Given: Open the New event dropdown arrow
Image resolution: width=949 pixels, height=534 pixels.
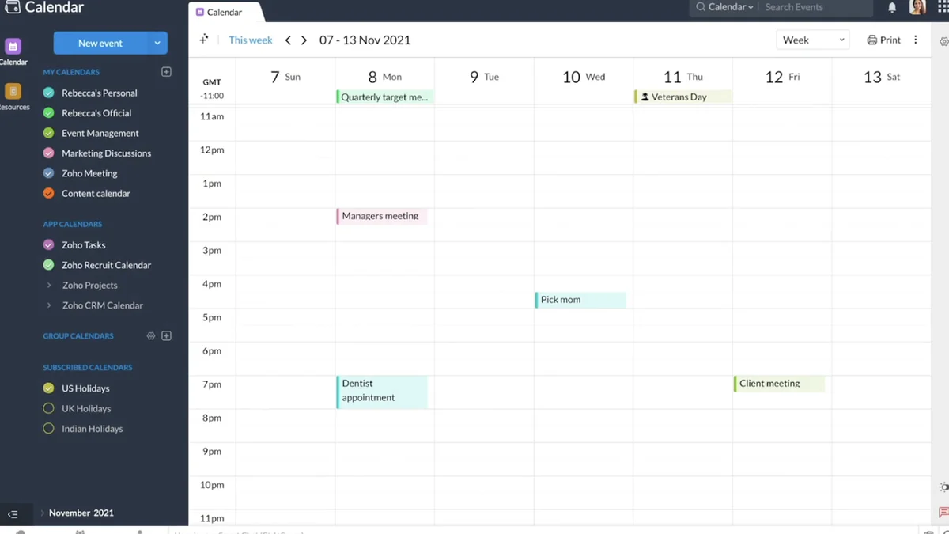Looking at the screenshot, I should click(x=157, y=44).
